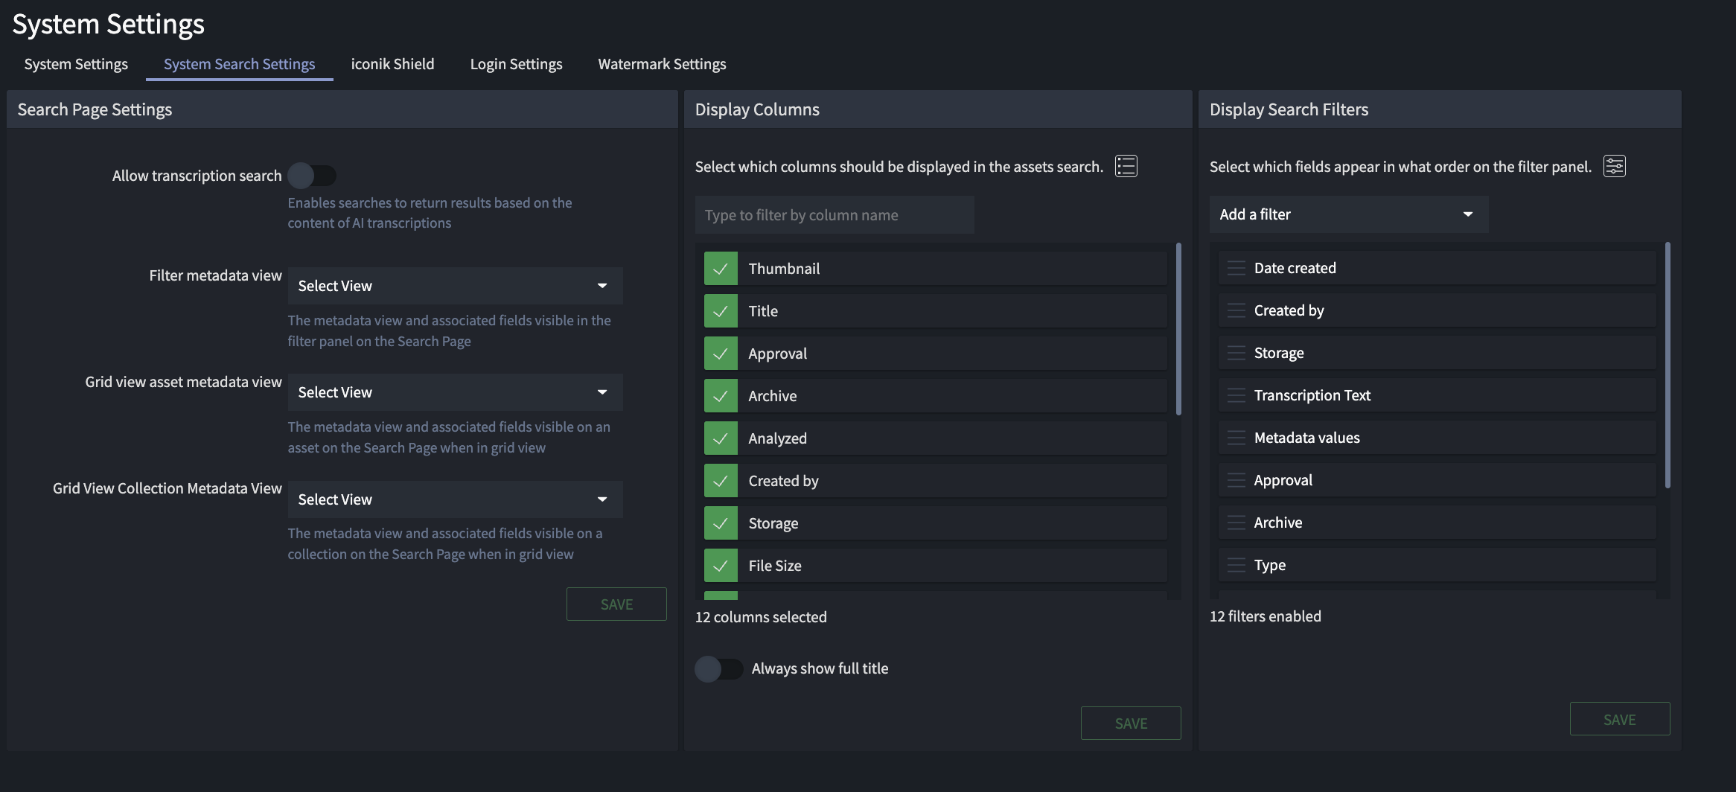The width and height of the screenshot is (1736, 792).
Task: Expand the Grid view asset metadata view dropdown
Action: click(455, 392)
